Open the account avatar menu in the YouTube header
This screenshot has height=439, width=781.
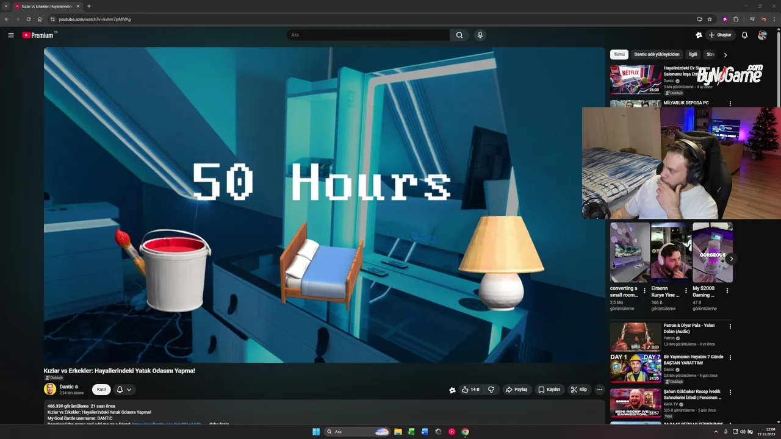tap(762, 35)
